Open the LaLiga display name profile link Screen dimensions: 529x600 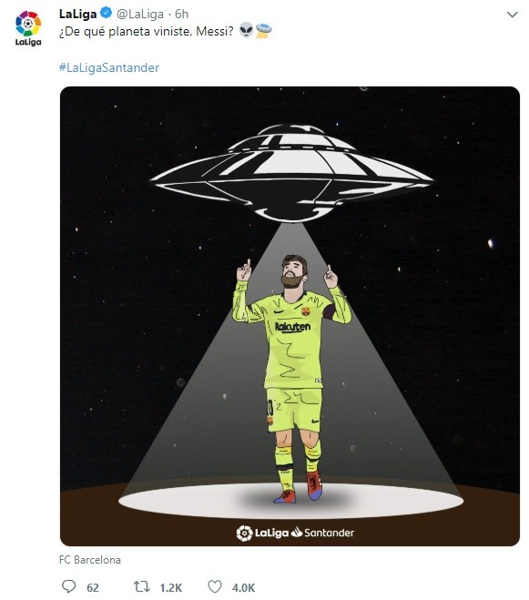coord(77,15)
